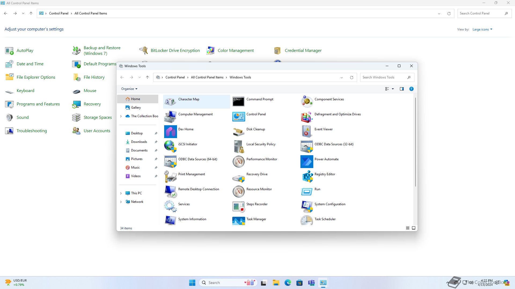Open Control Panel address bar history dropdown

coord(439,14)
